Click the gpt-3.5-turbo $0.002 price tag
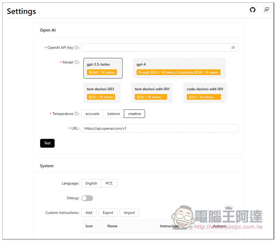Viewport: 276px width, 242px height. click(102, 72)
